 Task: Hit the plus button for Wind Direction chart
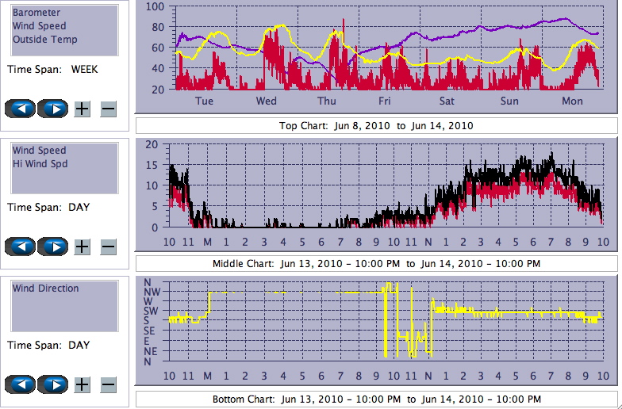[x=82, y=384]
